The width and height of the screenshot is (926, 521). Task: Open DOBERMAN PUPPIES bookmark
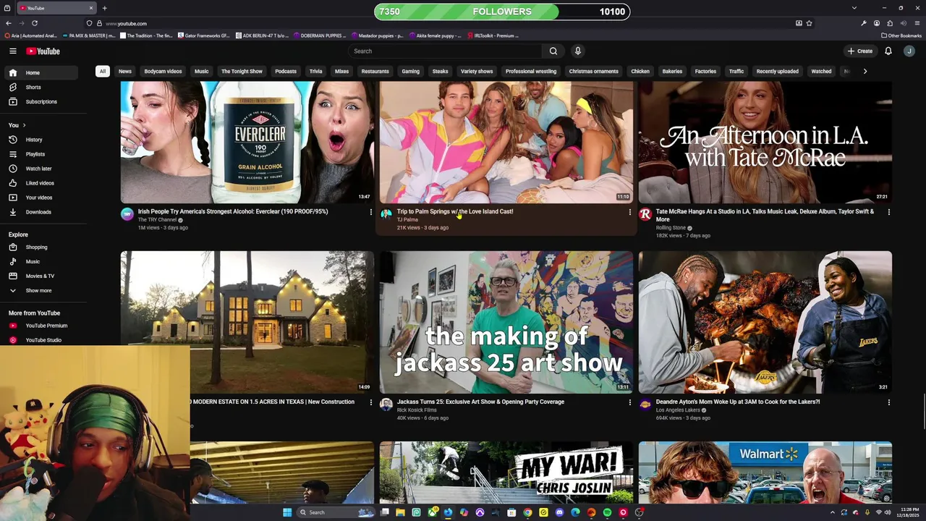tap(319, 35)
